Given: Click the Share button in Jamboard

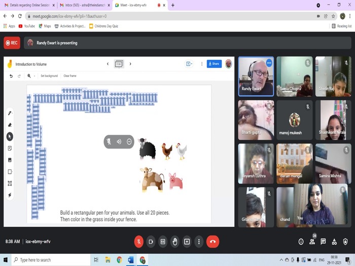Looking at the screenshot, I should [x=214, y=64].
